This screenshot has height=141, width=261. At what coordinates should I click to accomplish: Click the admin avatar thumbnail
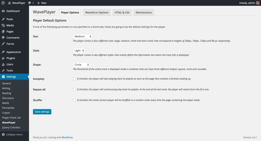coord(257,3)
